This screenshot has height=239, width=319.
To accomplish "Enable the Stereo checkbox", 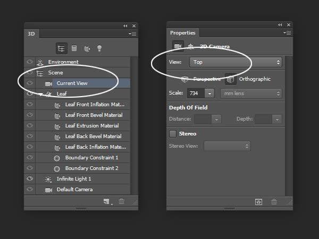I will coord(173,134).
